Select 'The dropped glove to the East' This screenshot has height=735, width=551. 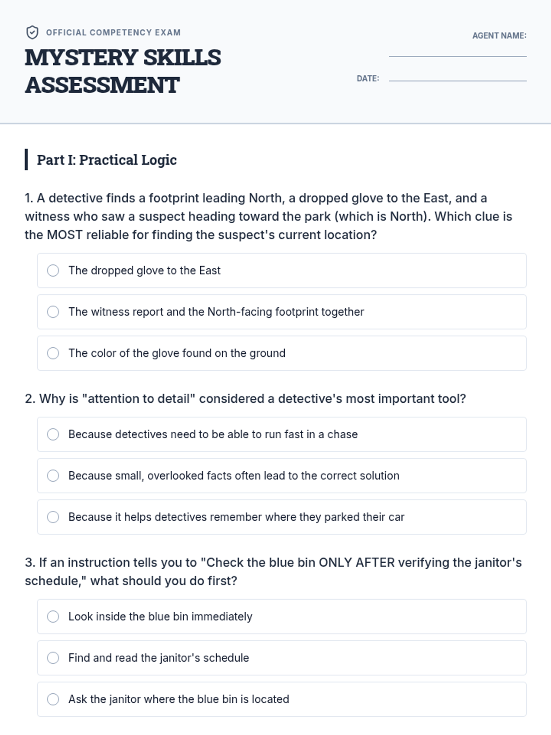tap(53, 271)
